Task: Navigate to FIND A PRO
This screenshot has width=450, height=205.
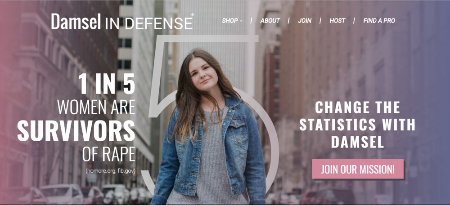Action: coord(379,21)
